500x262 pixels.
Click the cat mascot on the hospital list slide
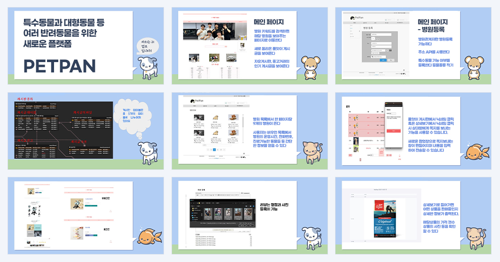pos(312,152)
